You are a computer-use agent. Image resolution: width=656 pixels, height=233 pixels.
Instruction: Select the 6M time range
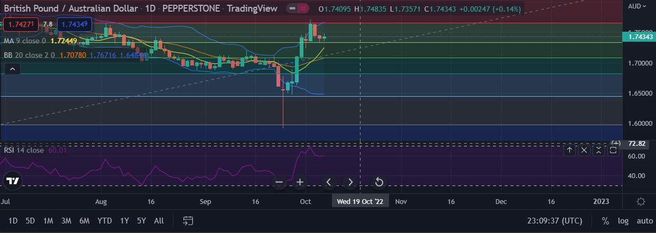[x=84, y=221]
